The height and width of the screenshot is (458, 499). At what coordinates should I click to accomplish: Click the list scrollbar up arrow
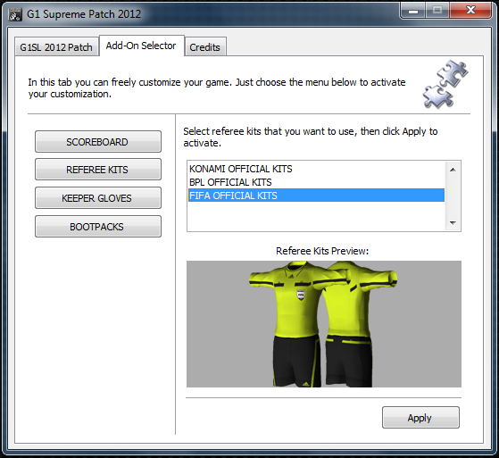pos(453,170)
